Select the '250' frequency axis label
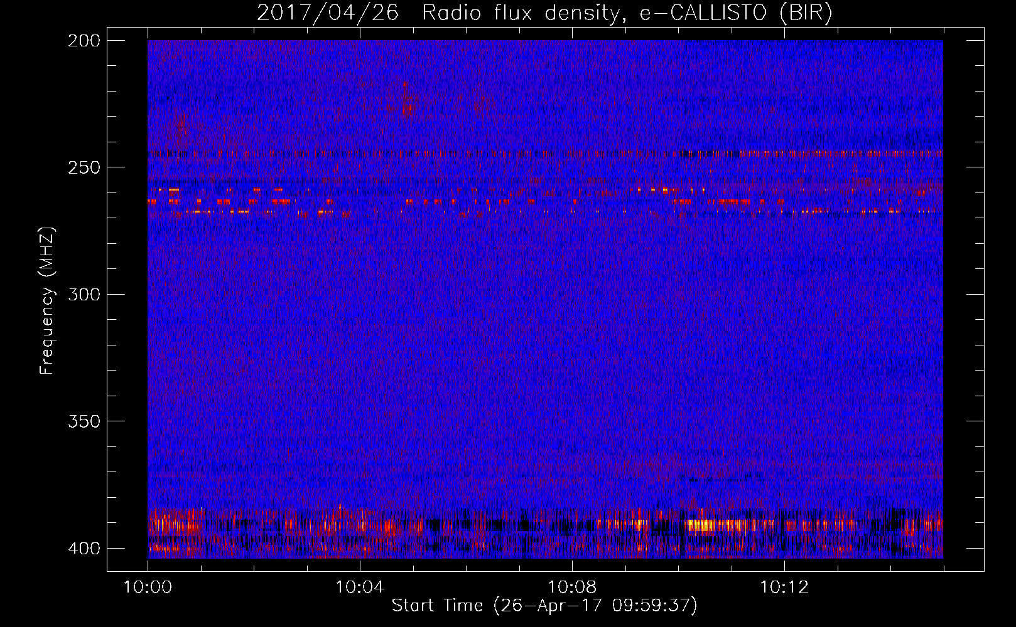The height and width of the screenshot is (627, 1016). pos(84,167)
